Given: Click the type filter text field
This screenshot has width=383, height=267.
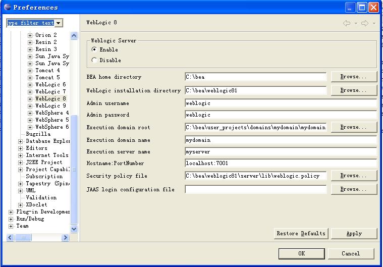Looking at the screenshot, I should click(31, 23).
